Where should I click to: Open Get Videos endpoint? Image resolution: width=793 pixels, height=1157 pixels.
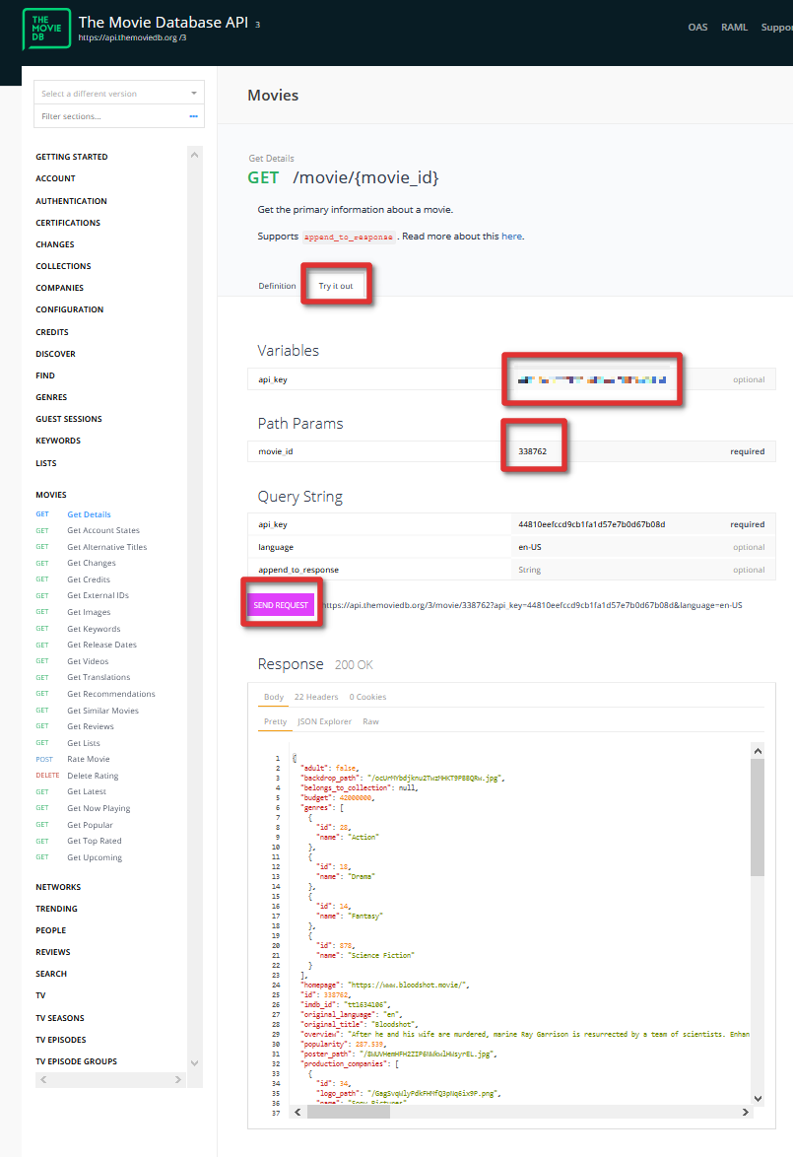pos(88,661)
